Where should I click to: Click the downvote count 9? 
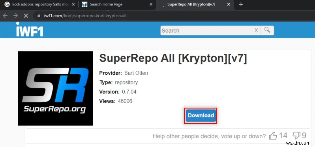pos(304,136)
